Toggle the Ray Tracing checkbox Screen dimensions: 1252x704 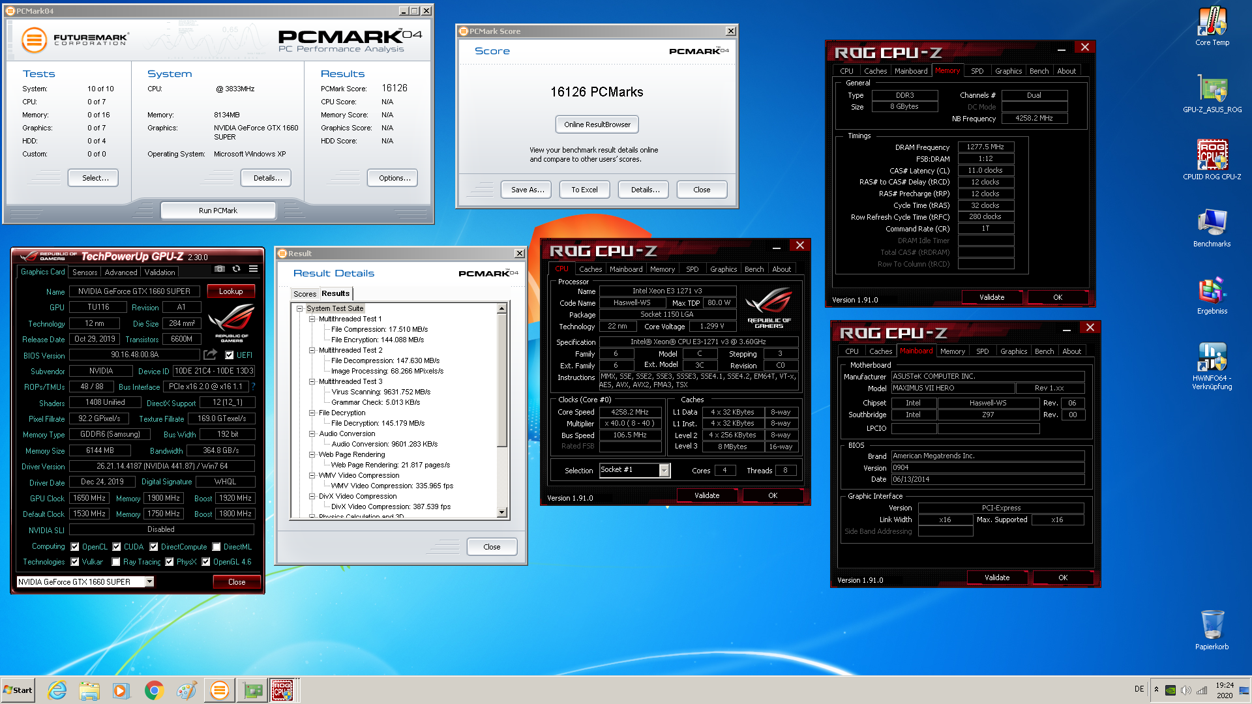116,562
